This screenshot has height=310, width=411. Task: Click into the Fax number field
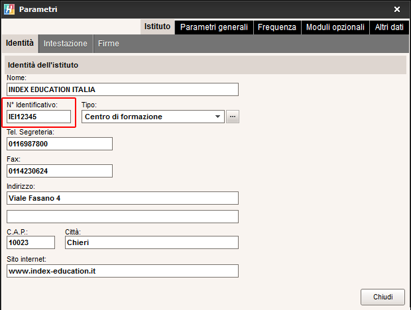(x=60, y=171)
